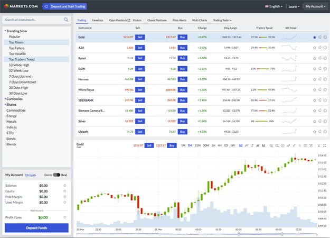The image size is (330, 238).
Task: Open the Learn dropdown menu
Action: pos(294,6)
